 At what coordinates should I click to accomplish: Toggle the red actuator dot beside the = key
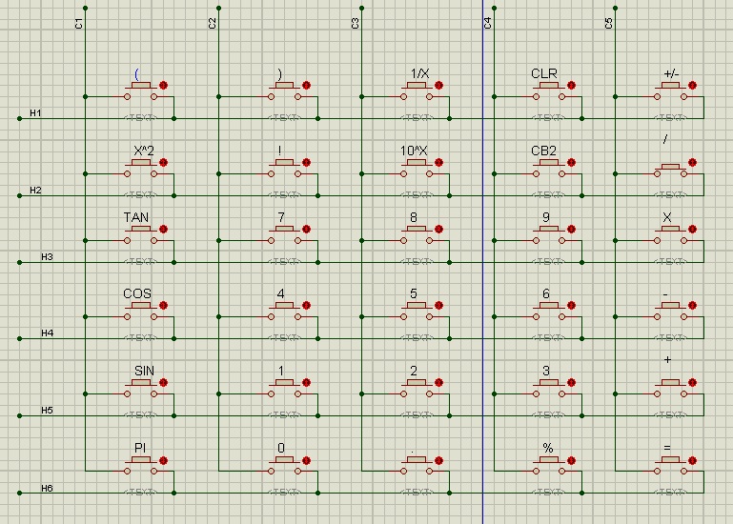point(692,460)
